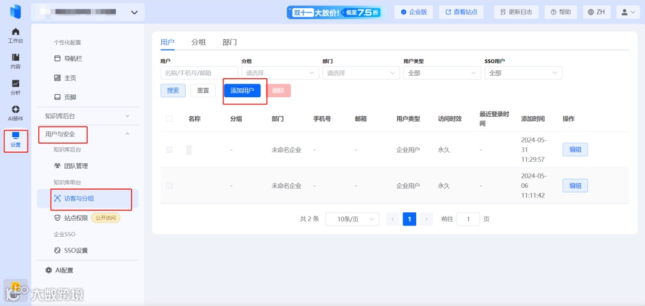This screenshot has width=645, height=306.
Task: Switch to the 分组 tab
Action: pyautogui.click(x=199, y=42)
